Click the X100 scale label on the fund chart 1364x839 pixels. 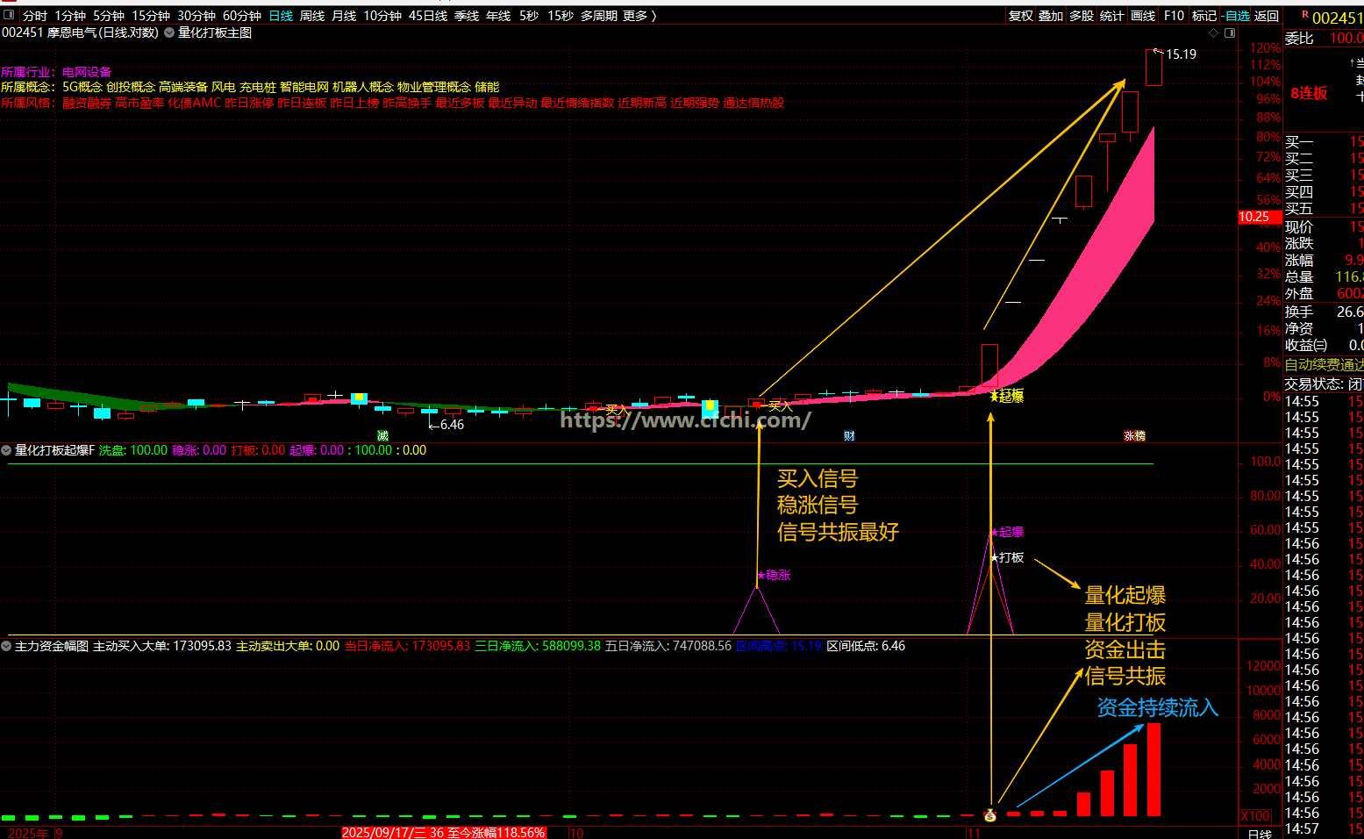1255,816
